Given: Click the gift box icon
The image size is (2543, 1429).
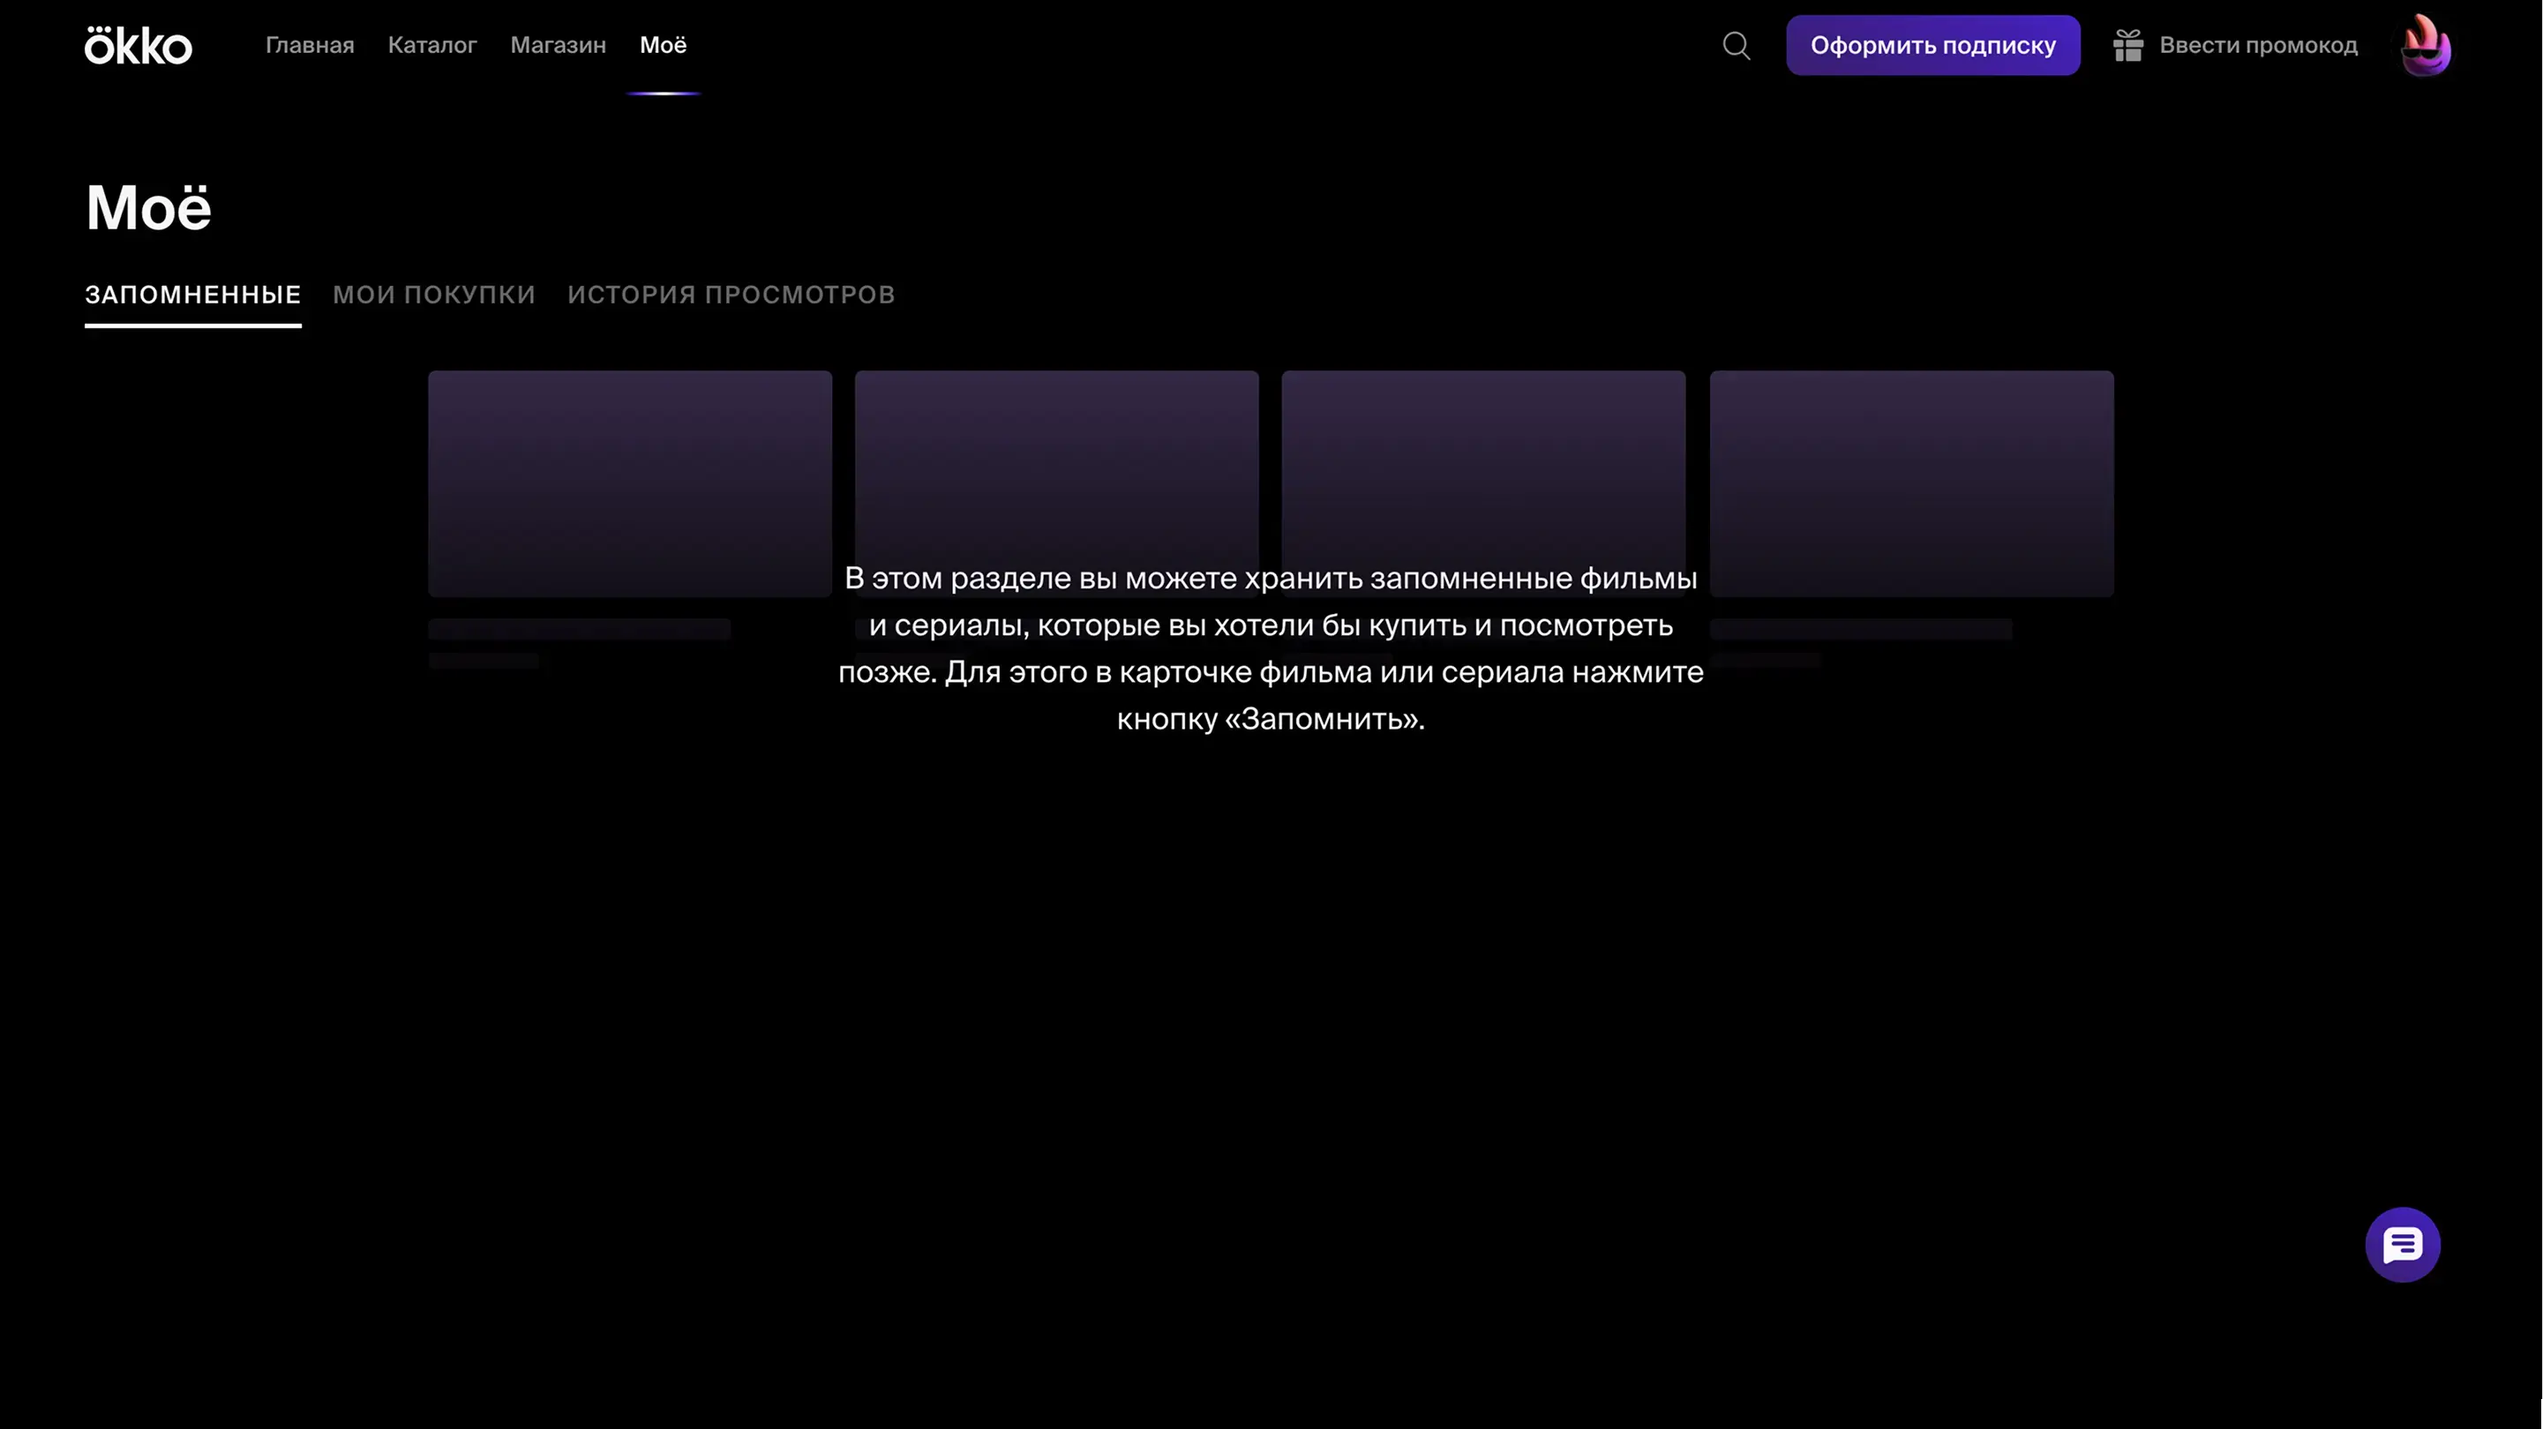Looking at the screenshot, I should coord(2127,45).
